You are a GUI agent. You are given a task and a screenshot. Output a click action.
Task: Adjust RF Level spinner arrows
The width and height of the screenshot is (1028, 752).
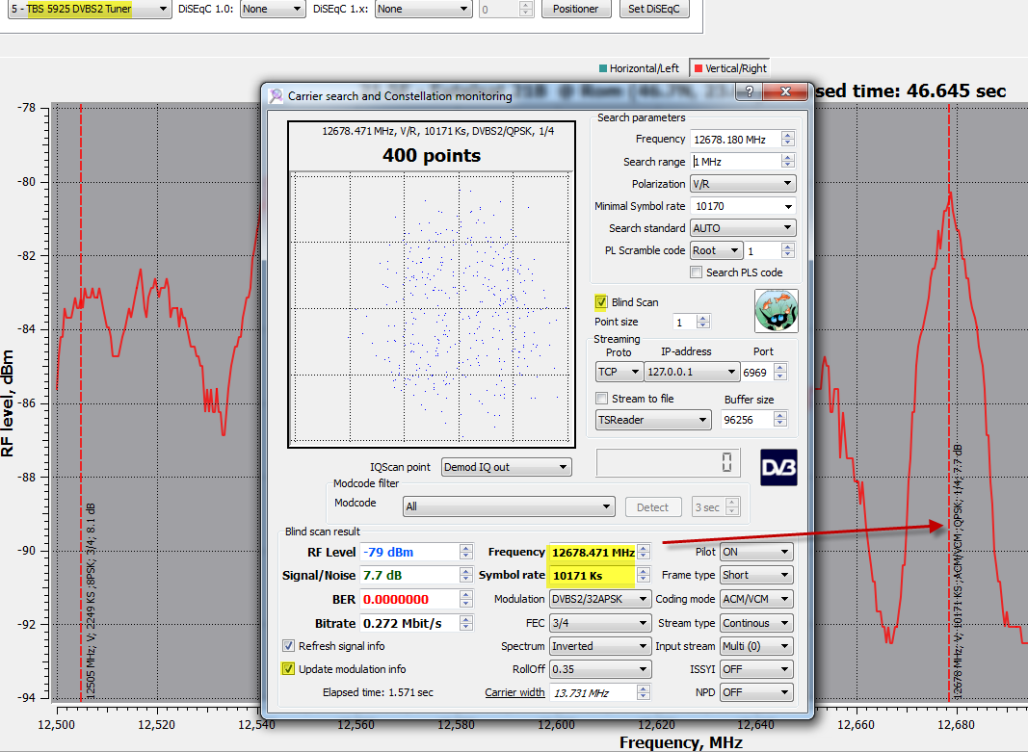[x=466, y=553]
